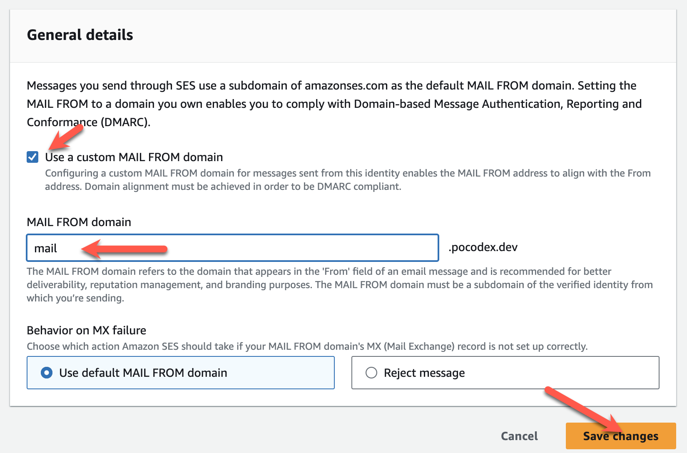This screenshot has width=687, height=453.
Task: Click the checkbox help text about DMARC compliance
Action: pyautogui.click(x=347, y=179)
